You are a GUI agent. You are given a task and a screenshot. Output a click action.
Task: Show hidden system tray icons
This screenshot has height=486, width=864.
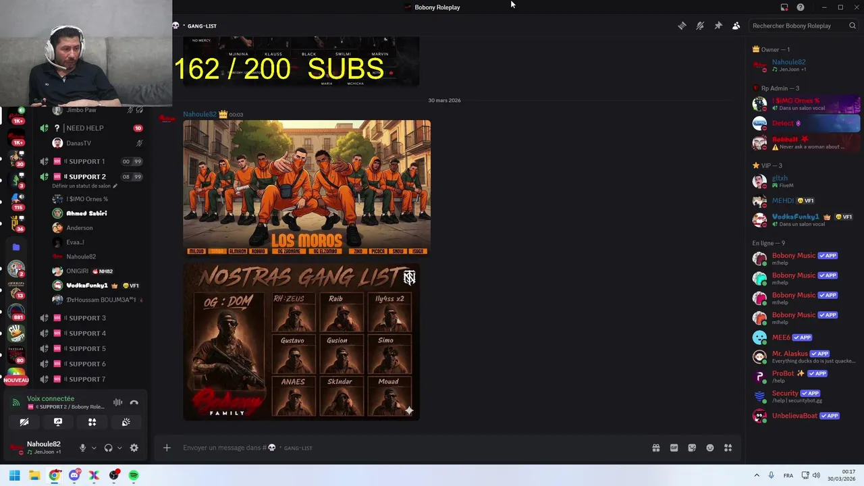pyautogui.click(x=757, y=475)
